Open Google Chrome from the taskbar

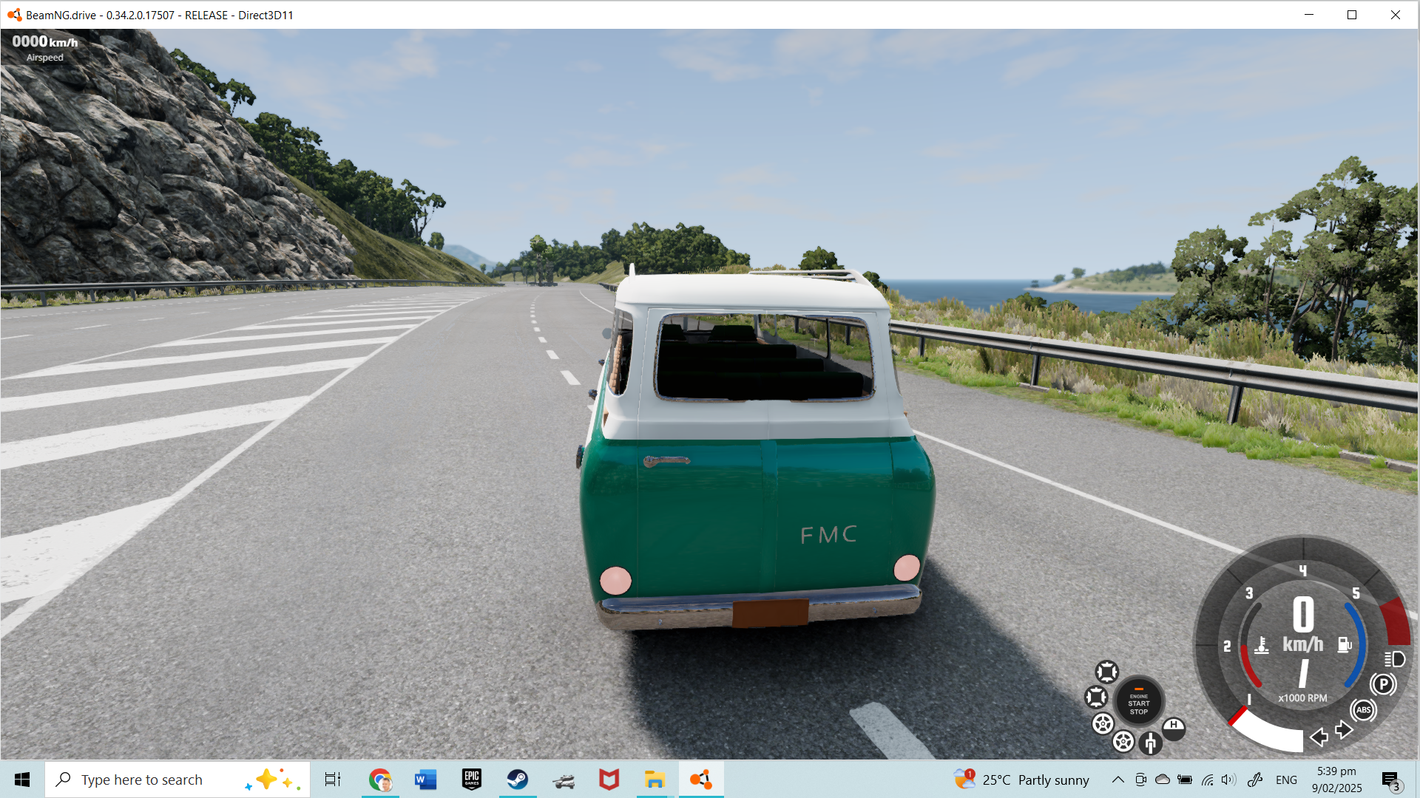(x=380, y=780)
